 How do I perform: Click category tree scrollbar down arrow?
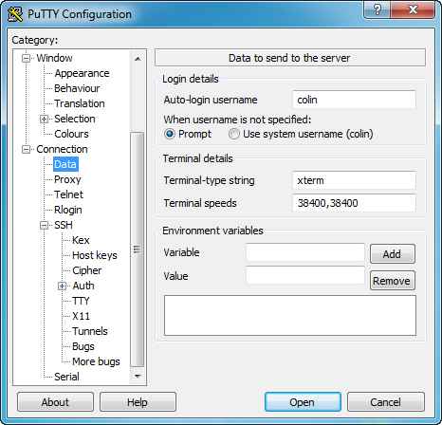(138, 377)
